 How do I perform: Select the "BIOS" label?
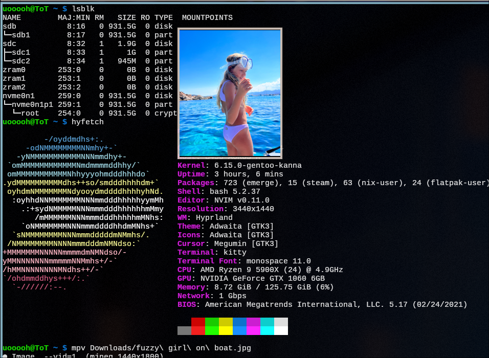pyautogui.click(x=187, y=305)
